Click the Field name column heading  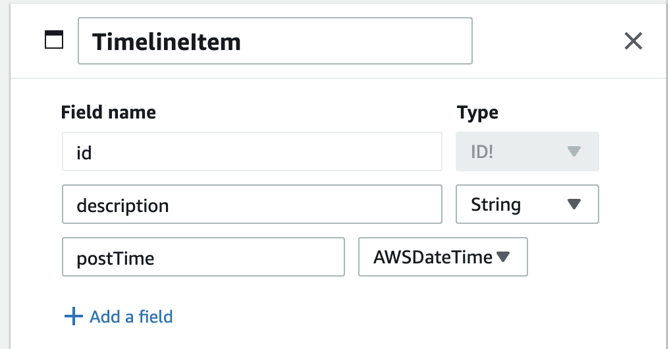[x=109, y=112]
